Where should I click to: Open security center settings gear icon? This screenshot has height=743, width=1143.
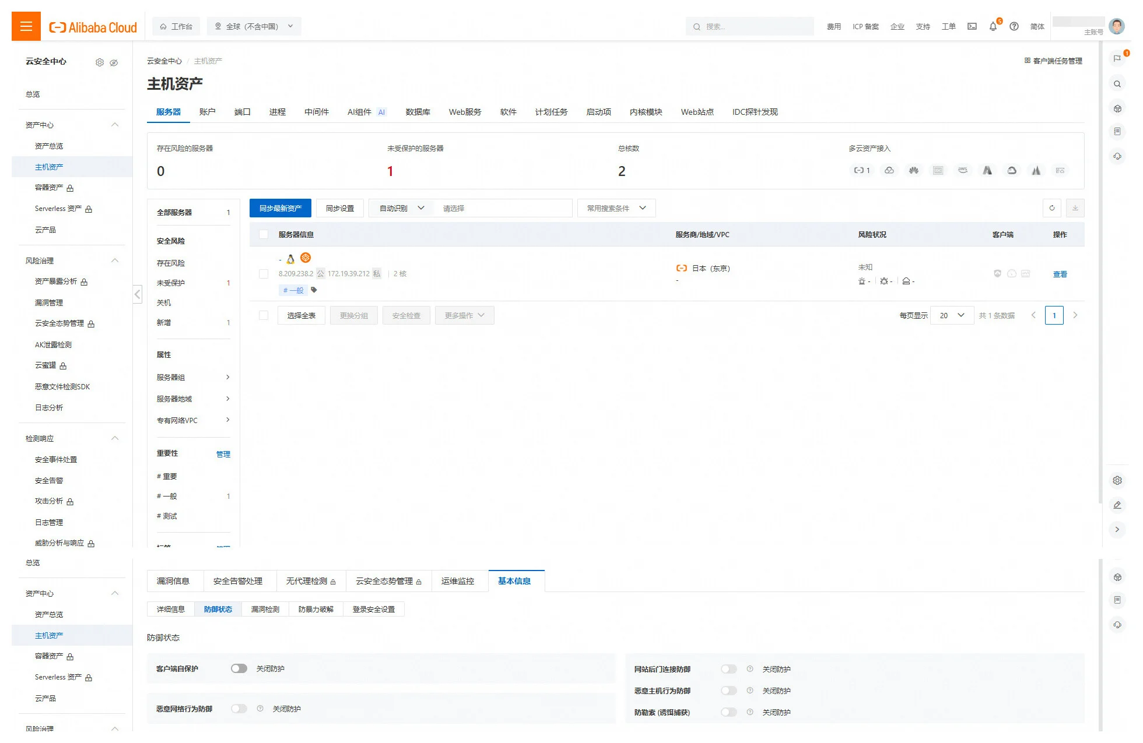point(100,62)
